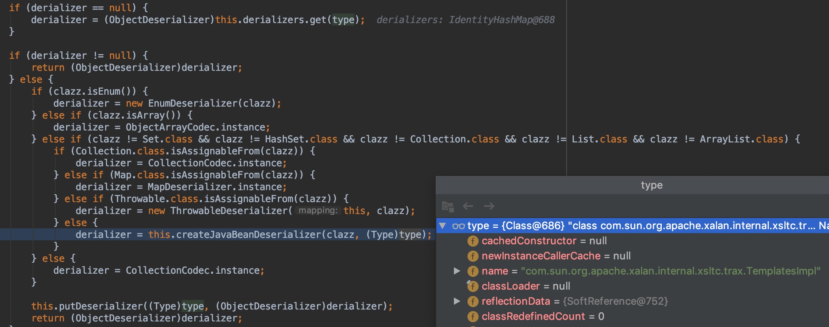Click 'ArrayList.class' in the condition
This screenshot has width=829, height=327.
pyautogui.click(x=742, y=139)
